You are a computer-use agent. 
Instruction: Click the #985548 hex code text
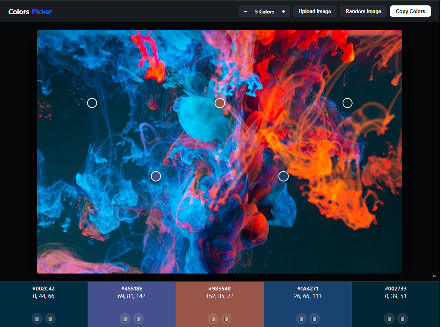click(x=220, y=289)
